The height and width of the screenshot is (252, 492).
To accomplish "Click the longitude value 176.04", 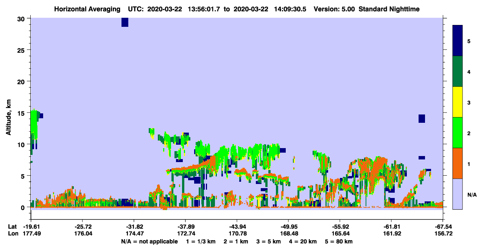I will pyautogui.click(x=83, y=233).
